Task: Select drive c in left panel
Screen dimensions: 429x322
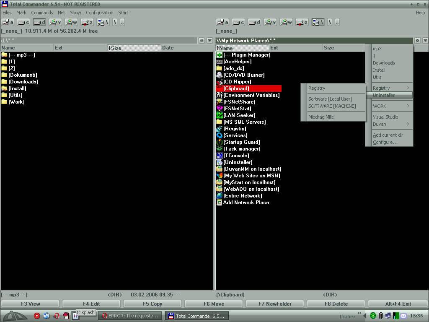Action: pos(23,22)
